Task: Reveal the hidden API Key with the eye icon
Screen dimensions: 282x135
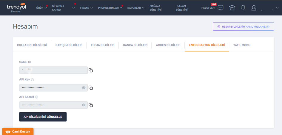Action: pyautogui.click(x=84, y=88)
